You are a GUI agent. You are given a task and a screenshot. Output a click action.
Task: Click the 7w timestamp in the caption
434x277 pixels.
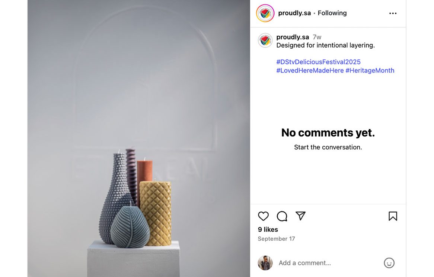(317, 37)
